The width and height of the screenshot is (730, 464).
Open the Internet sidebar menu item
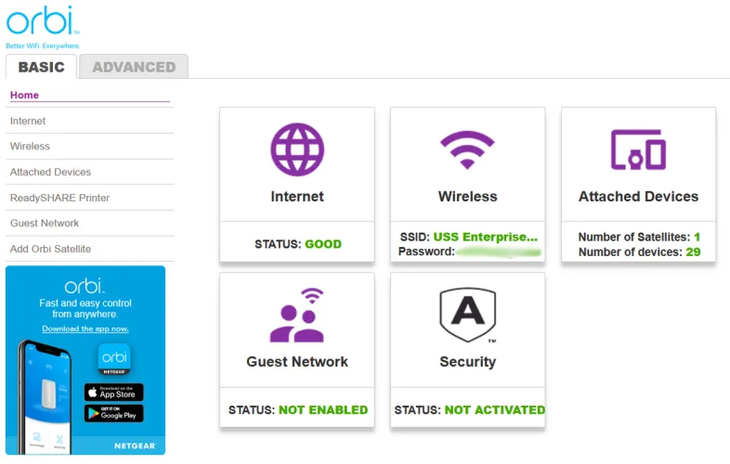[28, 121]
